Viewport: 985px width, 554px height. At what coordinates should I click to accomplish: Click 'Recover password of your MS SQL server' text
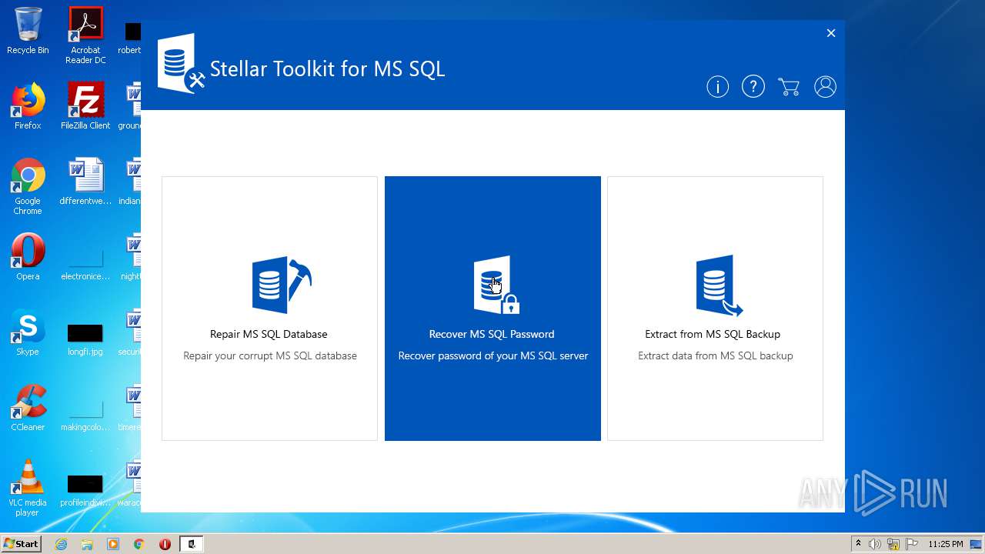pos(492,355)
